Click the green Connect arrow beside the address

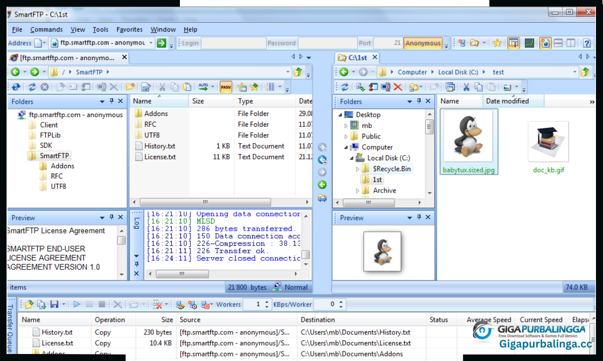[161, 43]
